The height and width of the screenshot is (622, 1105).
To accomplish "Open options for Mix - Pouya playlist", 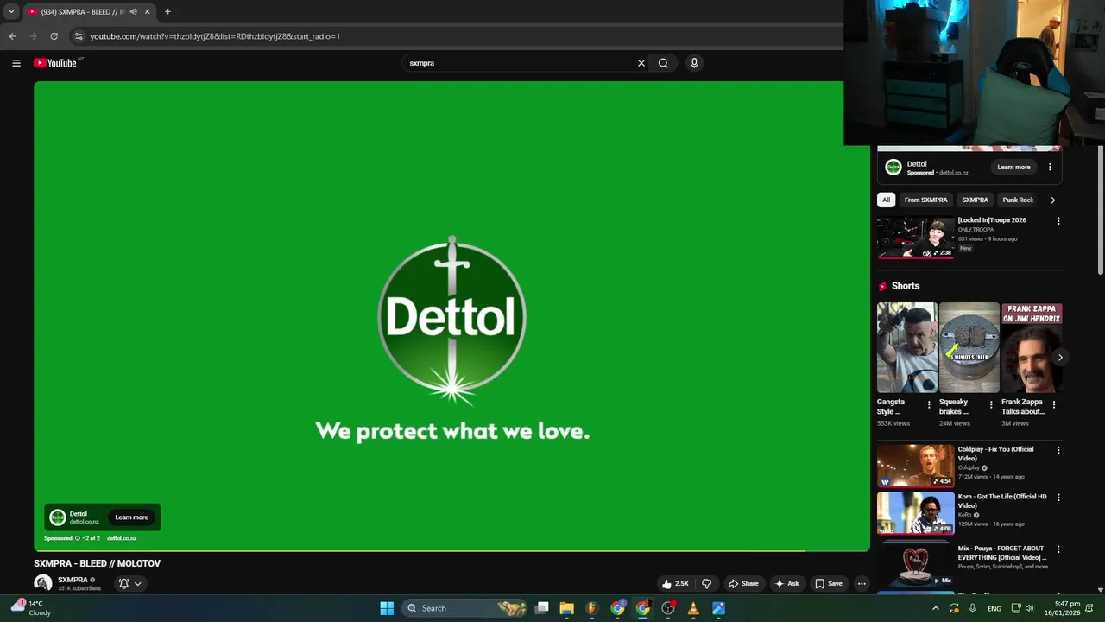I will (1058, 549).
